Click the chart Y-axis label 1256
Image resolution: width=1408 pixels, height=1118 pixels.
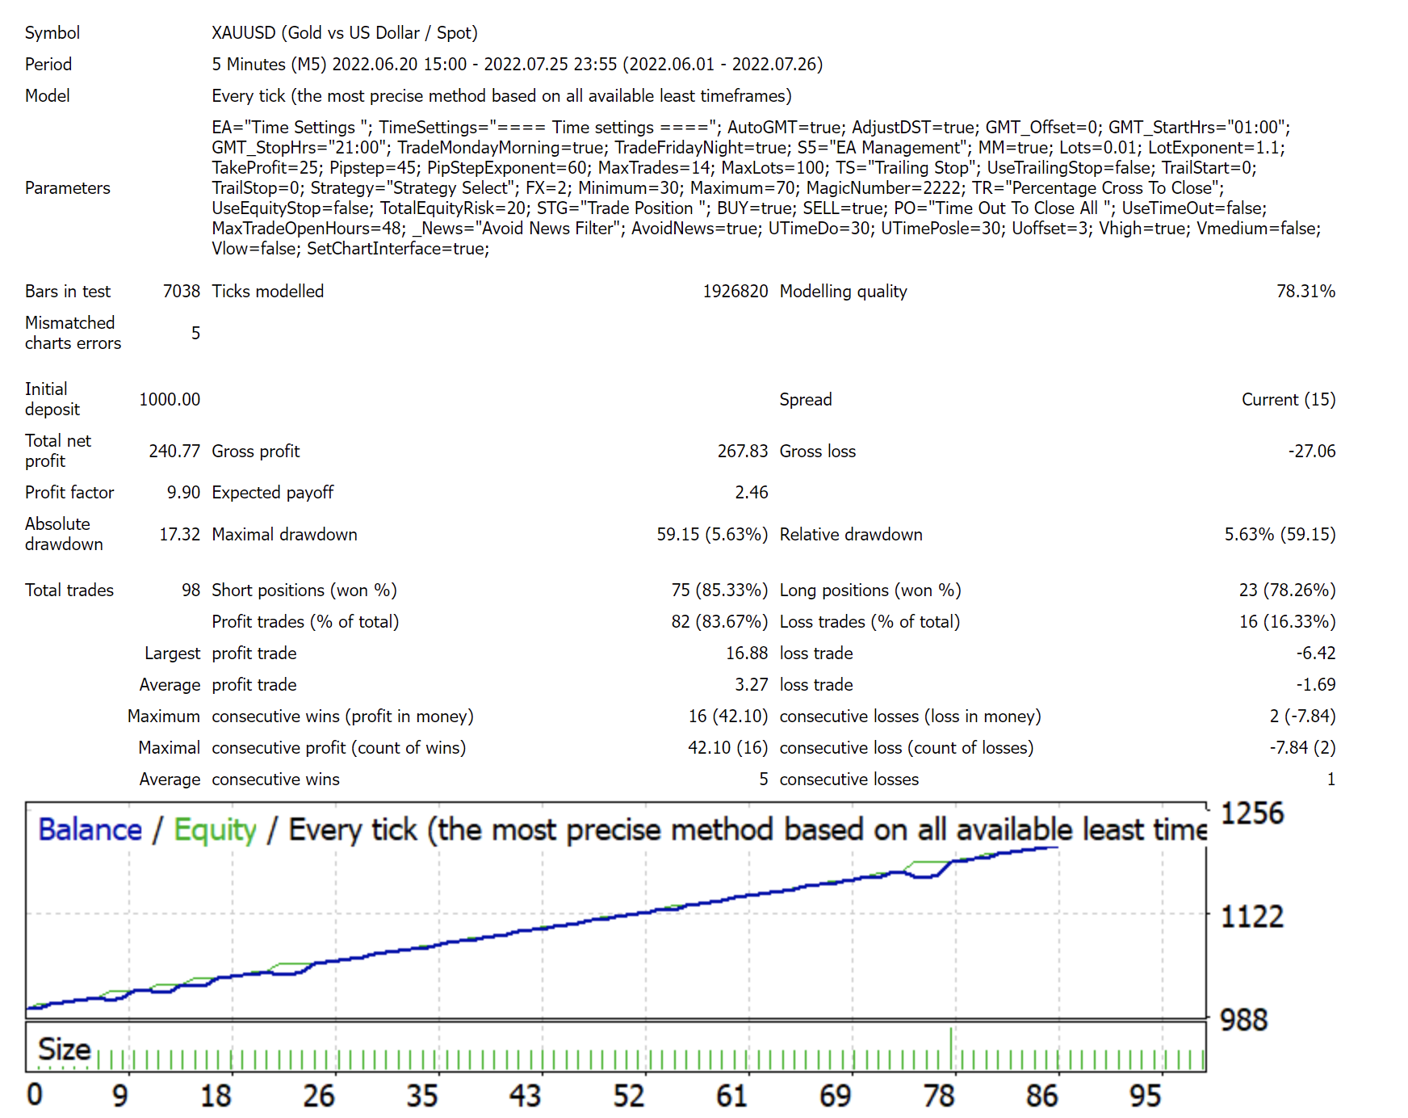1252,813
